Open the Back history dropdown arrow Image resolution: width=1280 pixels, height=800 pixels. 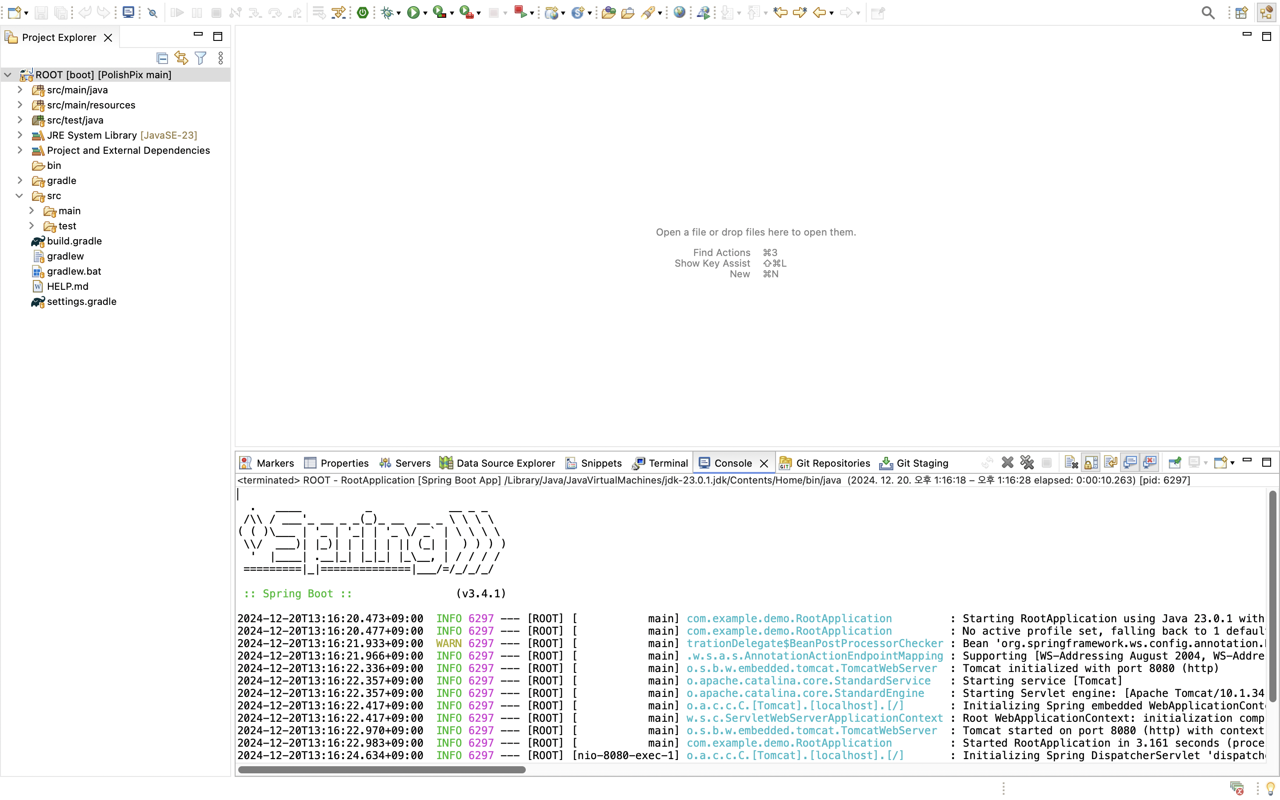point(832,13)
